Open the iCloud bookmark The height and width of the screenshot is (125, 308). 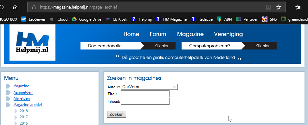coord(59,19)
